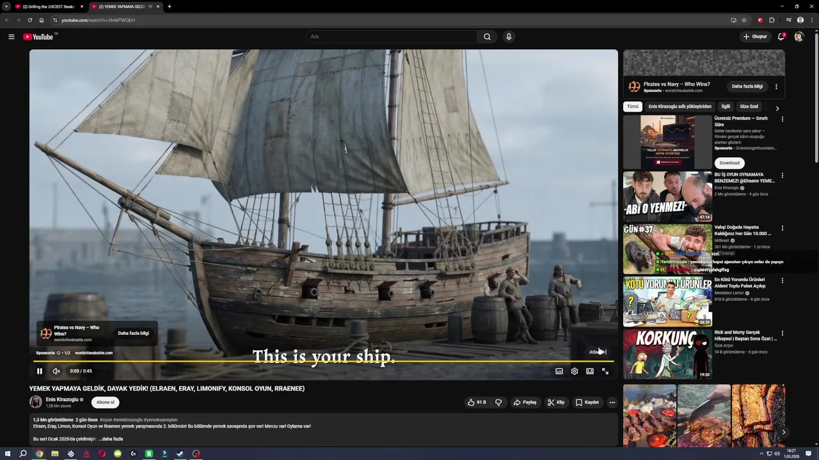Viewport: 819px width, 460px height.
Task: Advance the shorts shelf with the right arrow
Action: (x=783, y=433)
